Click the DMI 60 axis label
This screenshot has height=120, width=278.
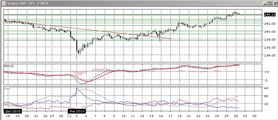[266, 88]
